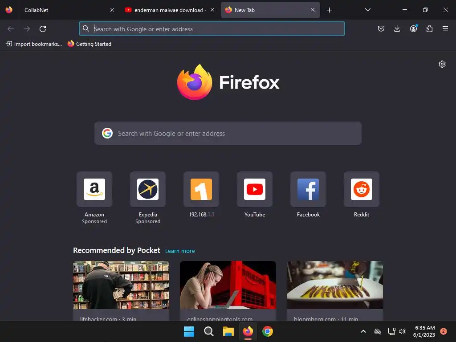Close the New Tab tab
This screenshot has height=342, width=456.
(x=313, y=10)
